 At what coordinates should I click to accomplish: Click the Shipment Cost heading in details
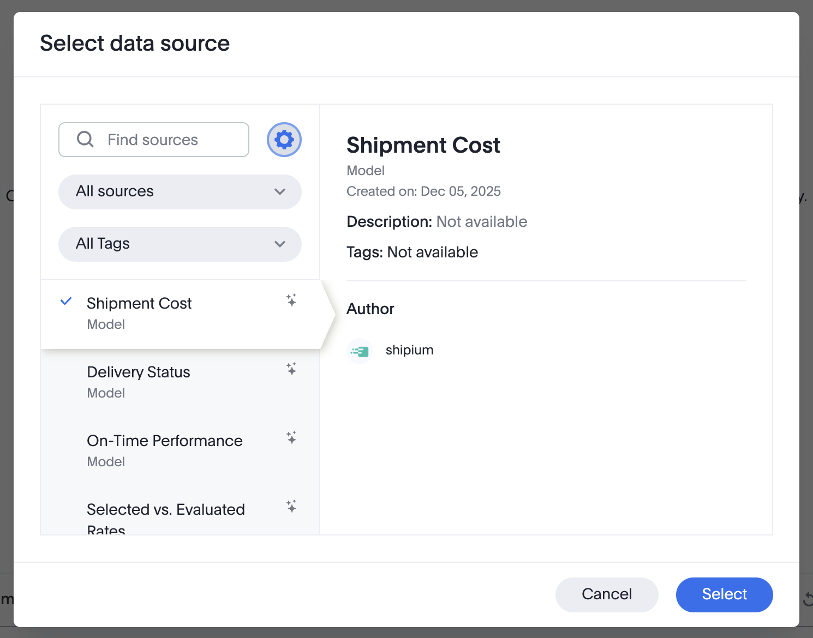[423, 145]
